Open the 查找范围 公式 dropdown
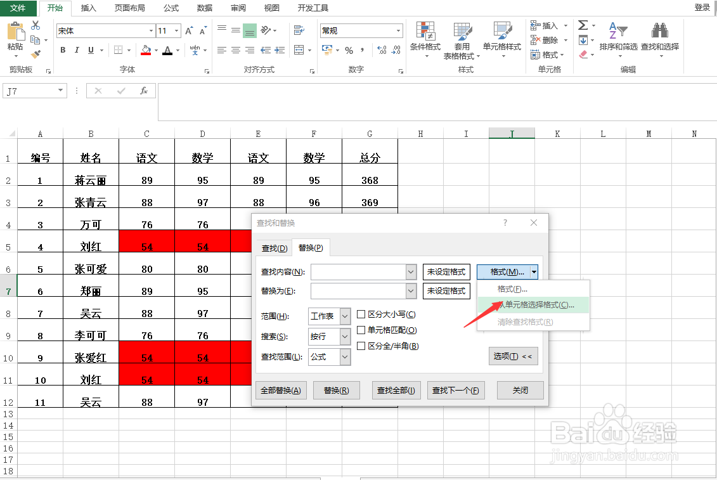Image resolution: width=717 pixels, height=480 pixels. pos(346,357)
